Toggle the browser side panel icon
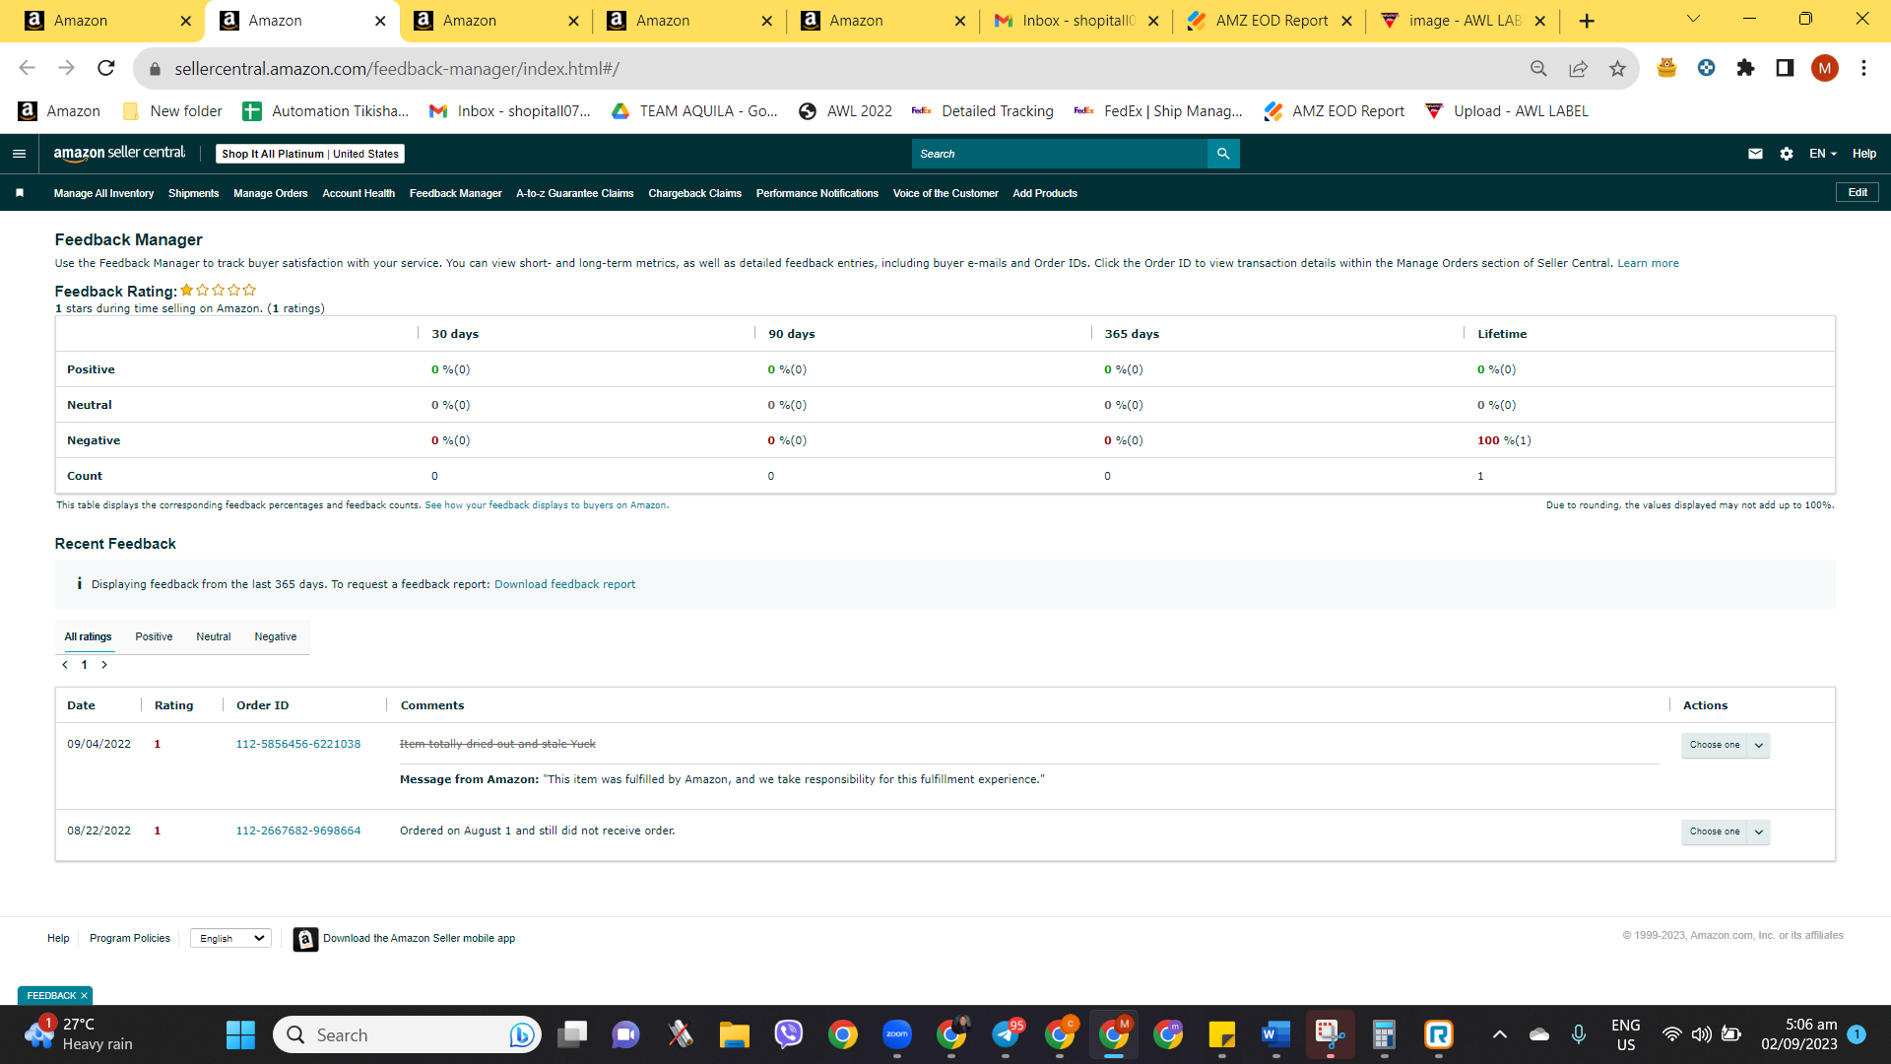The image size is (1891, 1064). 1785,68
